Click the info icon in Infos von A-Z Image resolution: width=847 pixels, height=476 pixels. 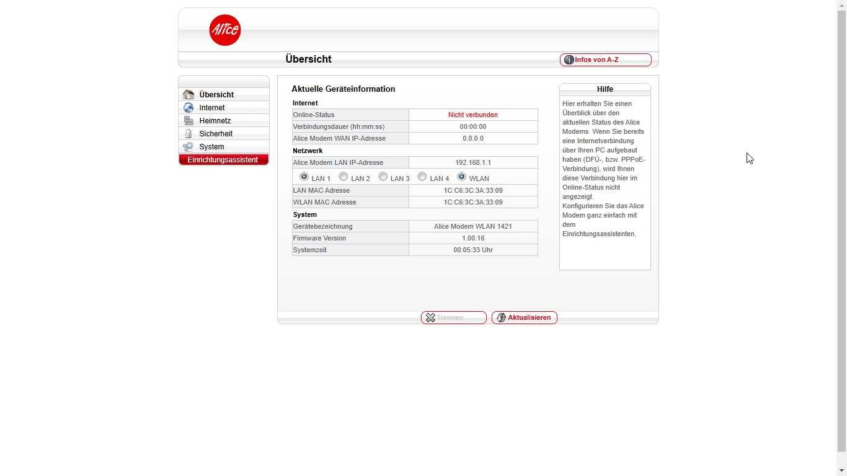tap(569, 59)
